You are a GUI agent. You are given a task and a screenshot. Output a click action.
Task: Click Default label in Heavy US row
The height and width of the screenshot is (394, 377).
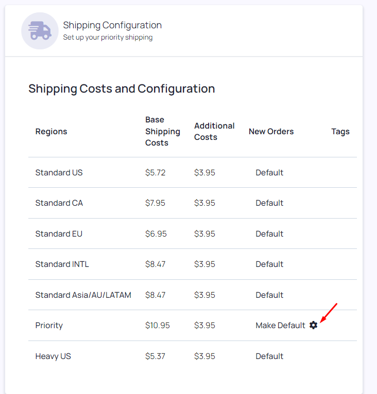[269, 356]
